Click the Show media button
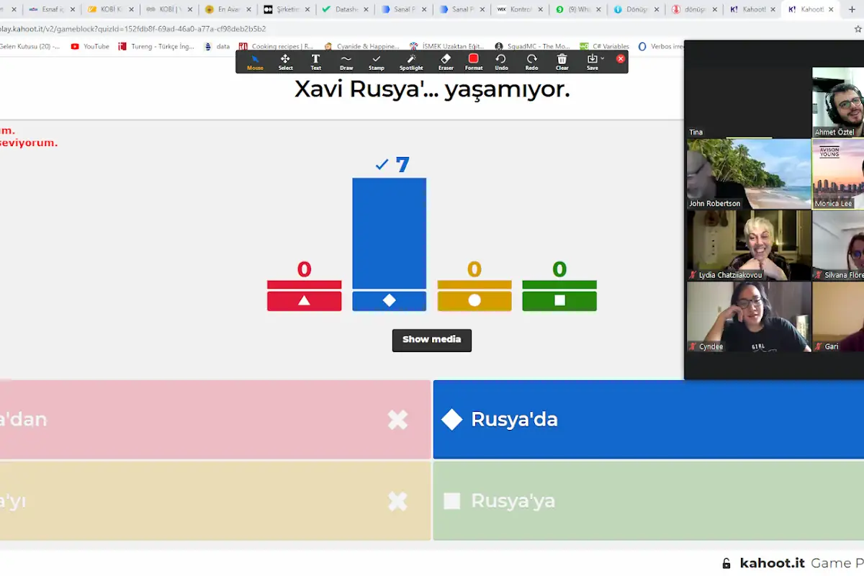The image size is (864, 576). [x=432, y=340]
